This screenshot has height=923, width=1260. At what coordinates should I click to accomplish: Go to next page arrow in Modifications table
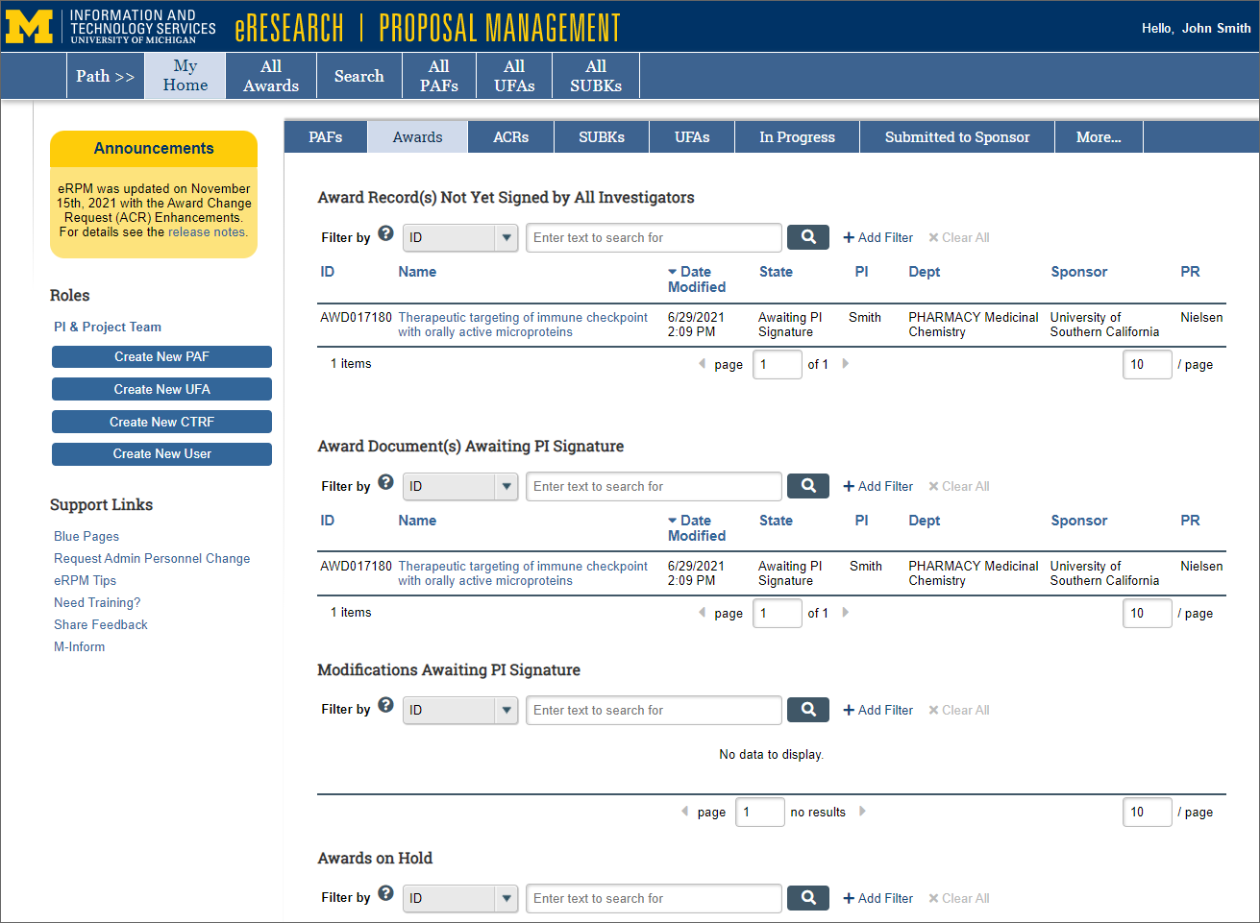click(862, 812)
